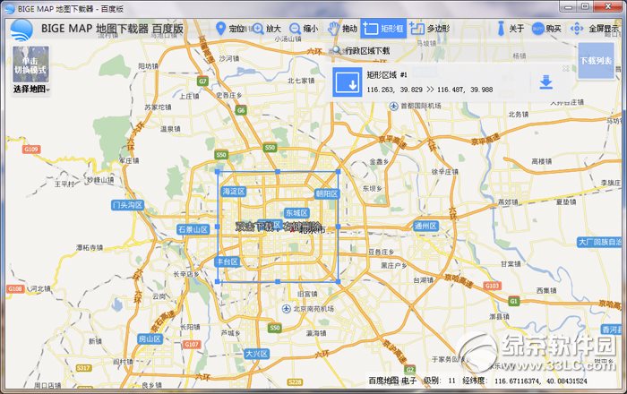
Task: Click the 香河 label on right edge
Action: 612,330
